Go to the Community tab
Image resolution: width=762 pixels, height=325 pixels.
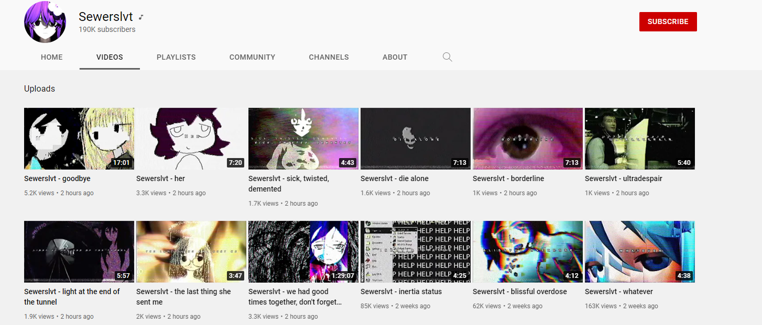[252, 57]
